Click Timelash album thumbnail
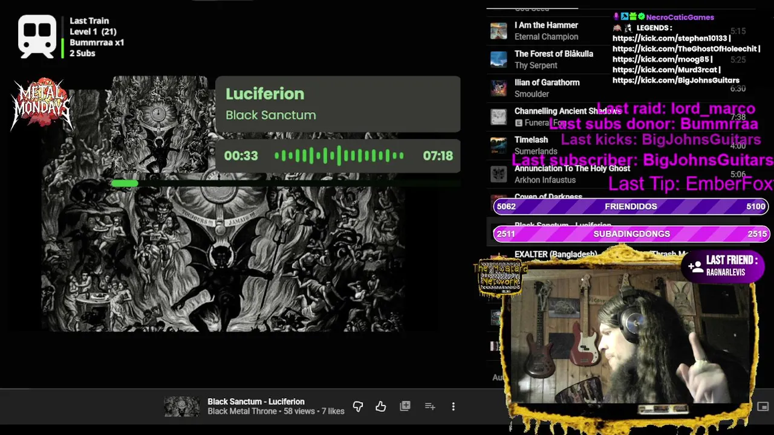Viewport: 774px width, 435px height. click(x=498, y=145)
